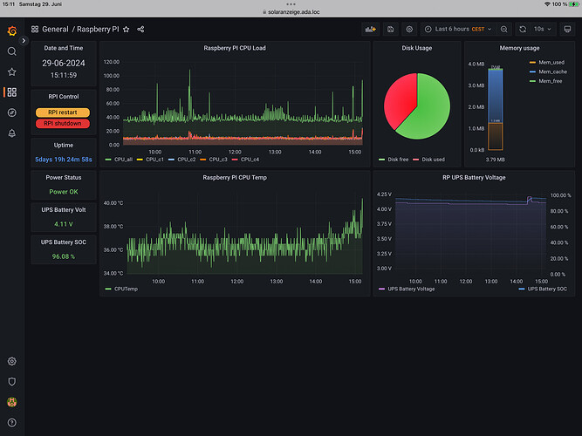Click the solaranzeige.ada.loc address bar
Image resolution: width=582 pixels, height=436 pixels.
click(x=291, y=12)
